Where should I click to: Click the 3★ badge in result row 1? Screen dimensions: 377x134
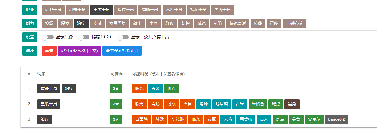[116, 89]
